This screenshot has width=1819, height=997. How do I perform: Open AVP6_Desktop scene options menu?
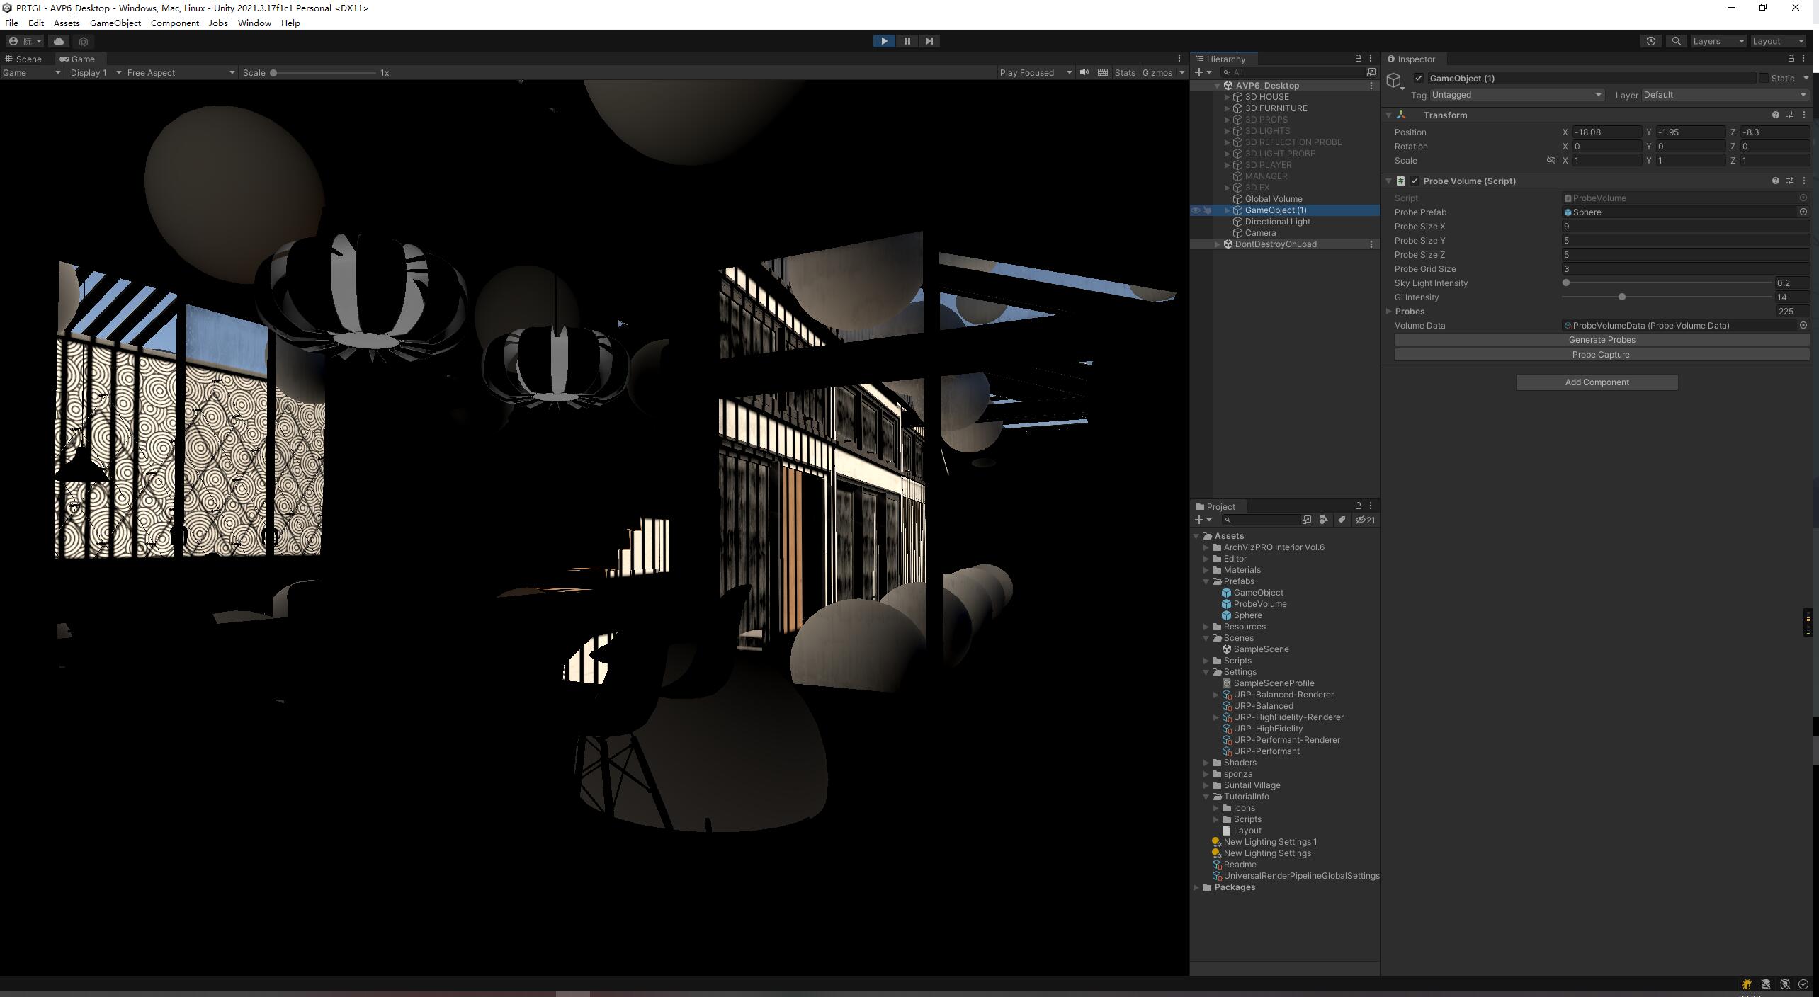coord(1371,86)
